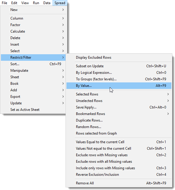This screenshot has height=190, width=175.
Task: Select By Logical Expression... entry
Action: tap(119, 73)
